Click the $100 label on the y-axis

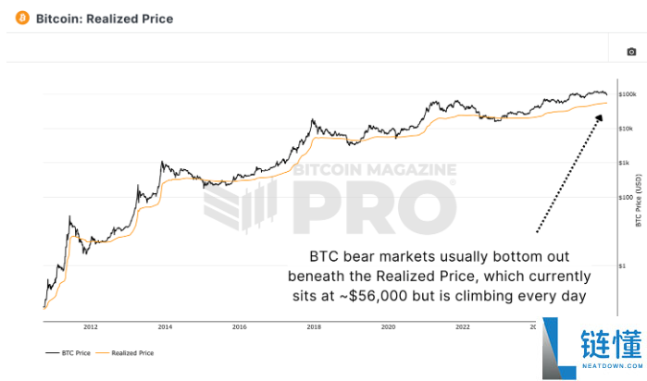tap(624, 197)
